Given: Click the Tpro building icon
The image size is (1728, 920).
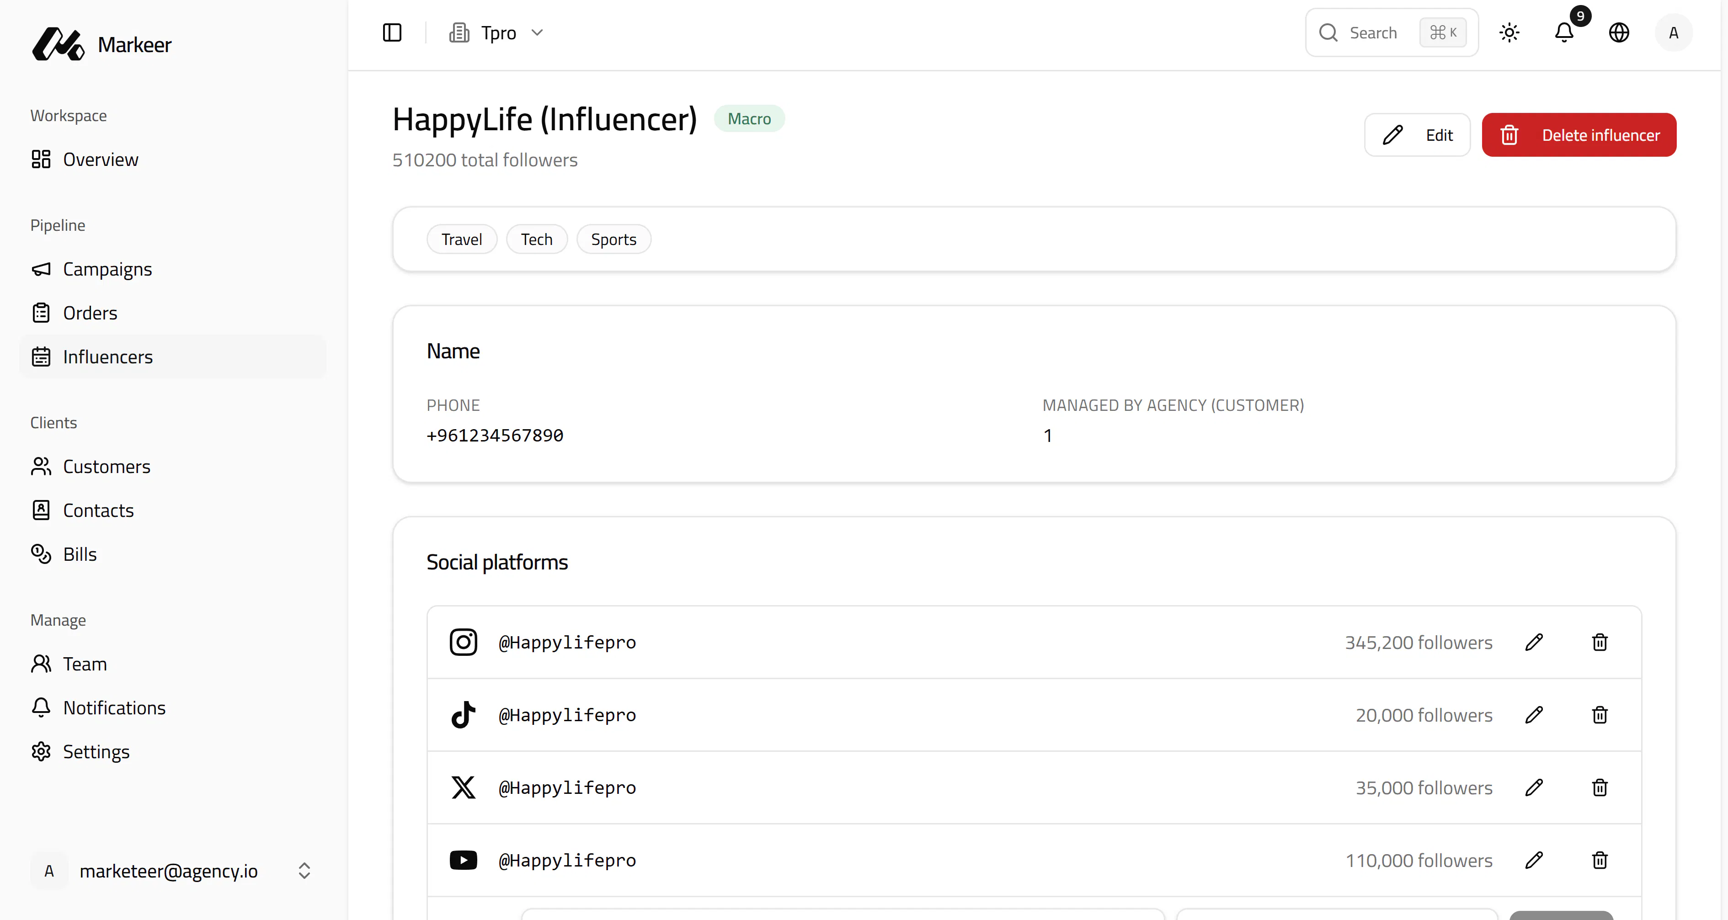Looking at the screenshot, I should [459, 32].
